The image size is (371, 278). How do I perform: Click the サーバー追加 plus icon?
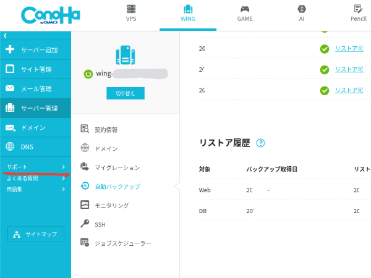[x=10, y=49]
